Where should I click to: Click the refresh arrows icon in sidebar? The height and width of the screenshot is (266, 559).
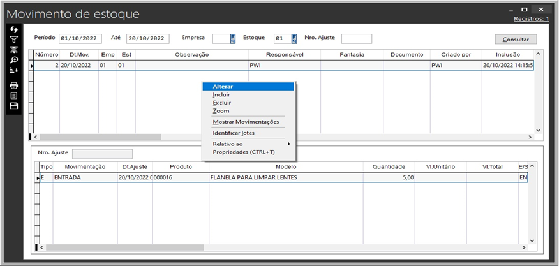[13, 30]
